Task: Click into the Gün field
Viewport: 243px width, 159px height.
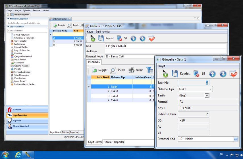Action: (x=194, y=121)
